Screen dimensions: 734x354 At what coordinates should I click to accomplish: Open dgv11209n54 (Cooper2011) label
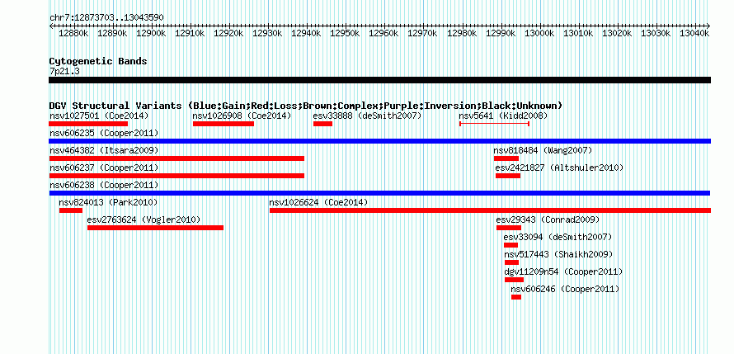pyautogui.click(x=563, y=272)
